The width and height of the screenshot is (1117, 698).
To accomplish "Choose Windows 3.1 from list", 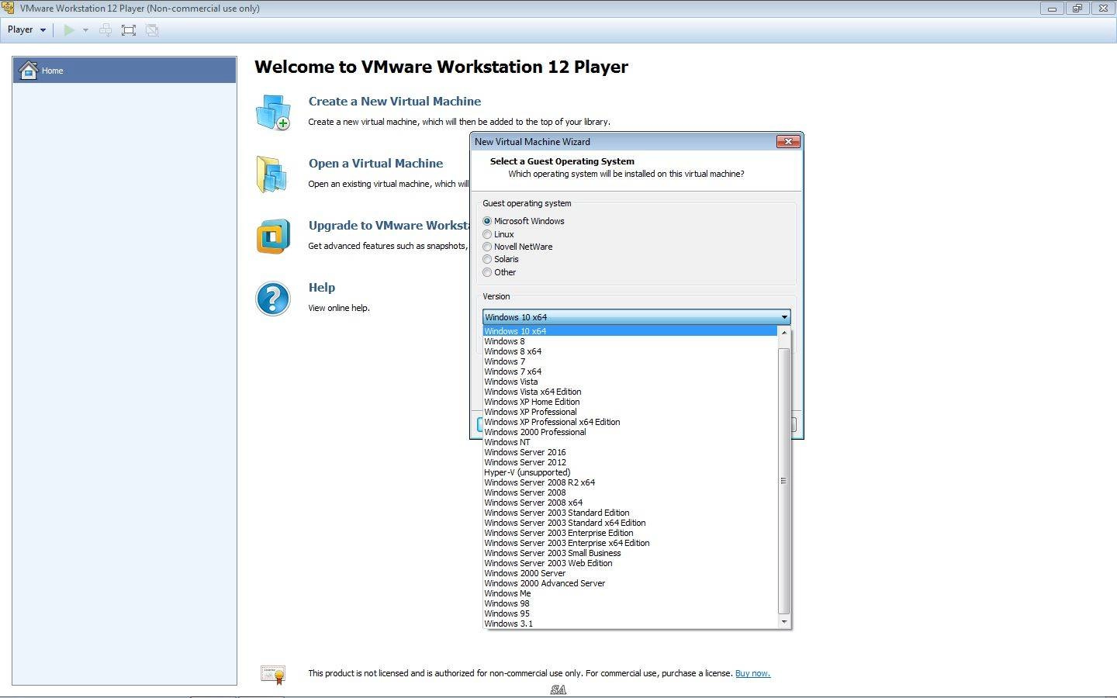I will click(630, 624).
